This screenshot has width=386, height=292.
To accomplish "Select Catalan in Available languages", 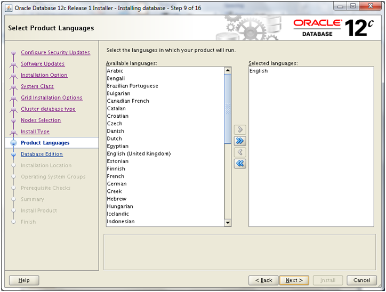I will coord(165,109).
